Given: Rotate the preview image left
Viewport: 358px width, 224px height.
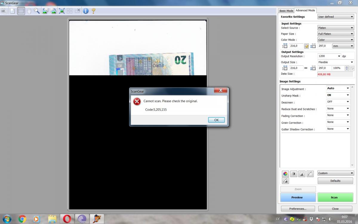Looking at the screenshot, I should [x=45, y=11].
